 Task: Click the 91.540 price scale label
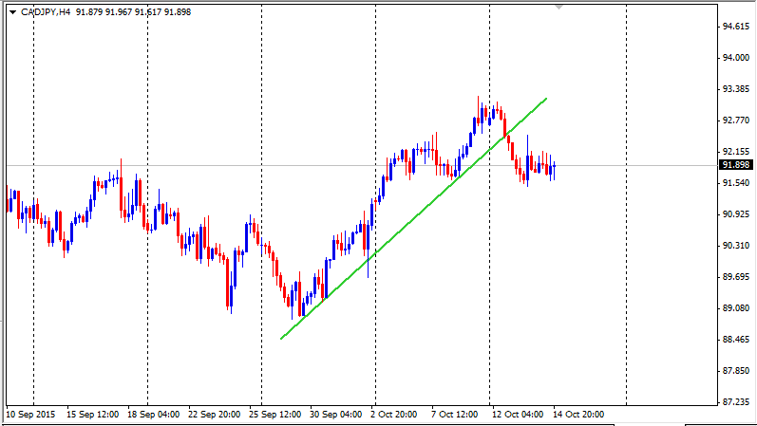pyautogui.click(x=736, y=183)
